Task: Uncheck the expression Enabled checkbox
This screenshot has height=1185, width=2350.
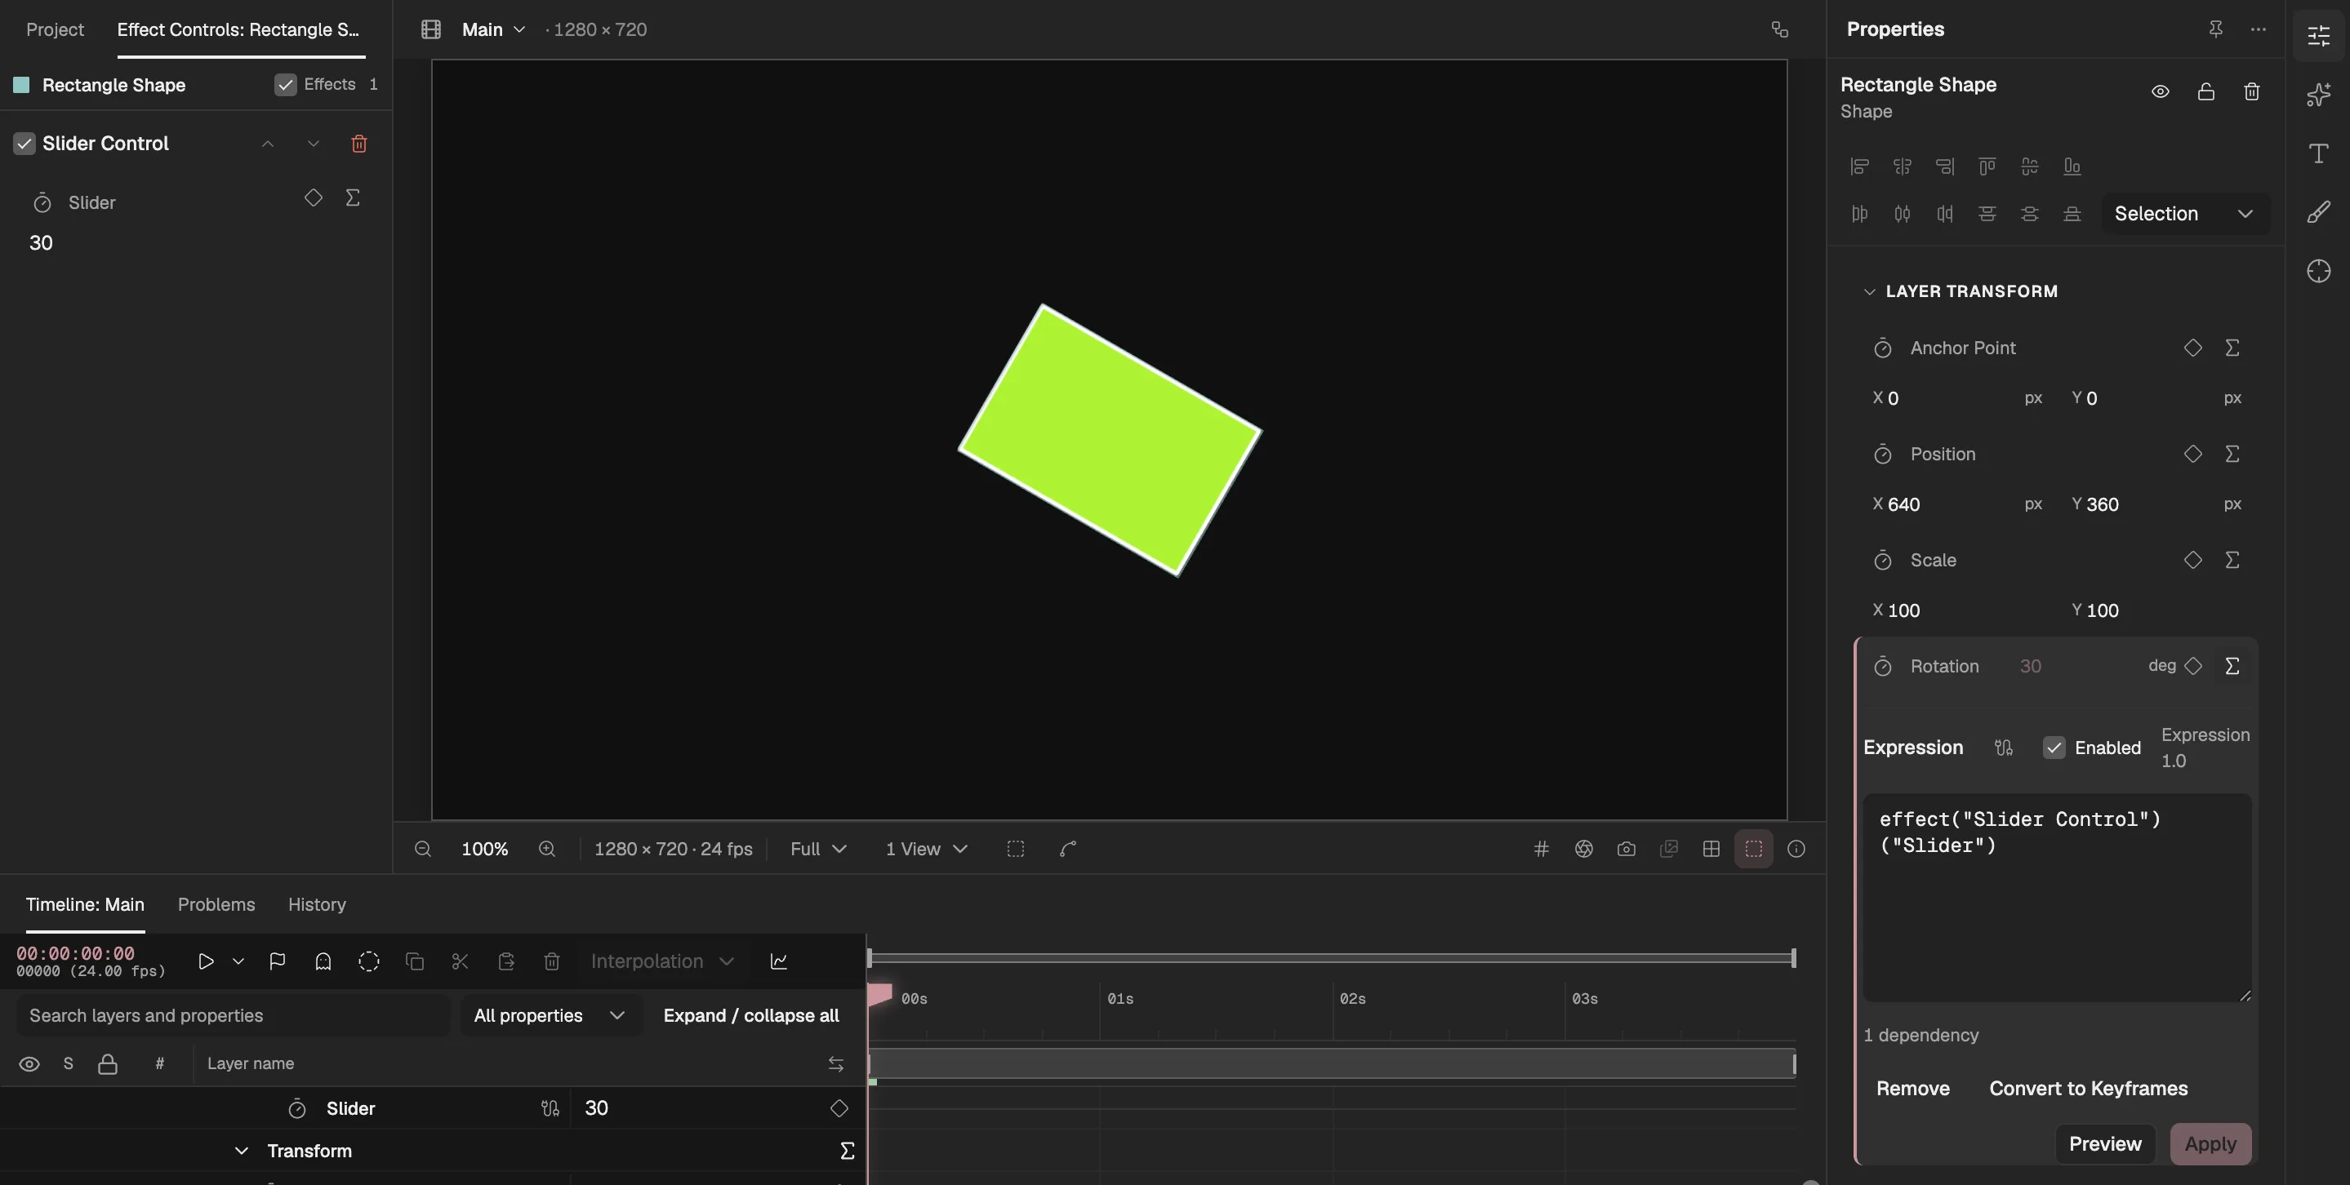Action: point(2053,748)
